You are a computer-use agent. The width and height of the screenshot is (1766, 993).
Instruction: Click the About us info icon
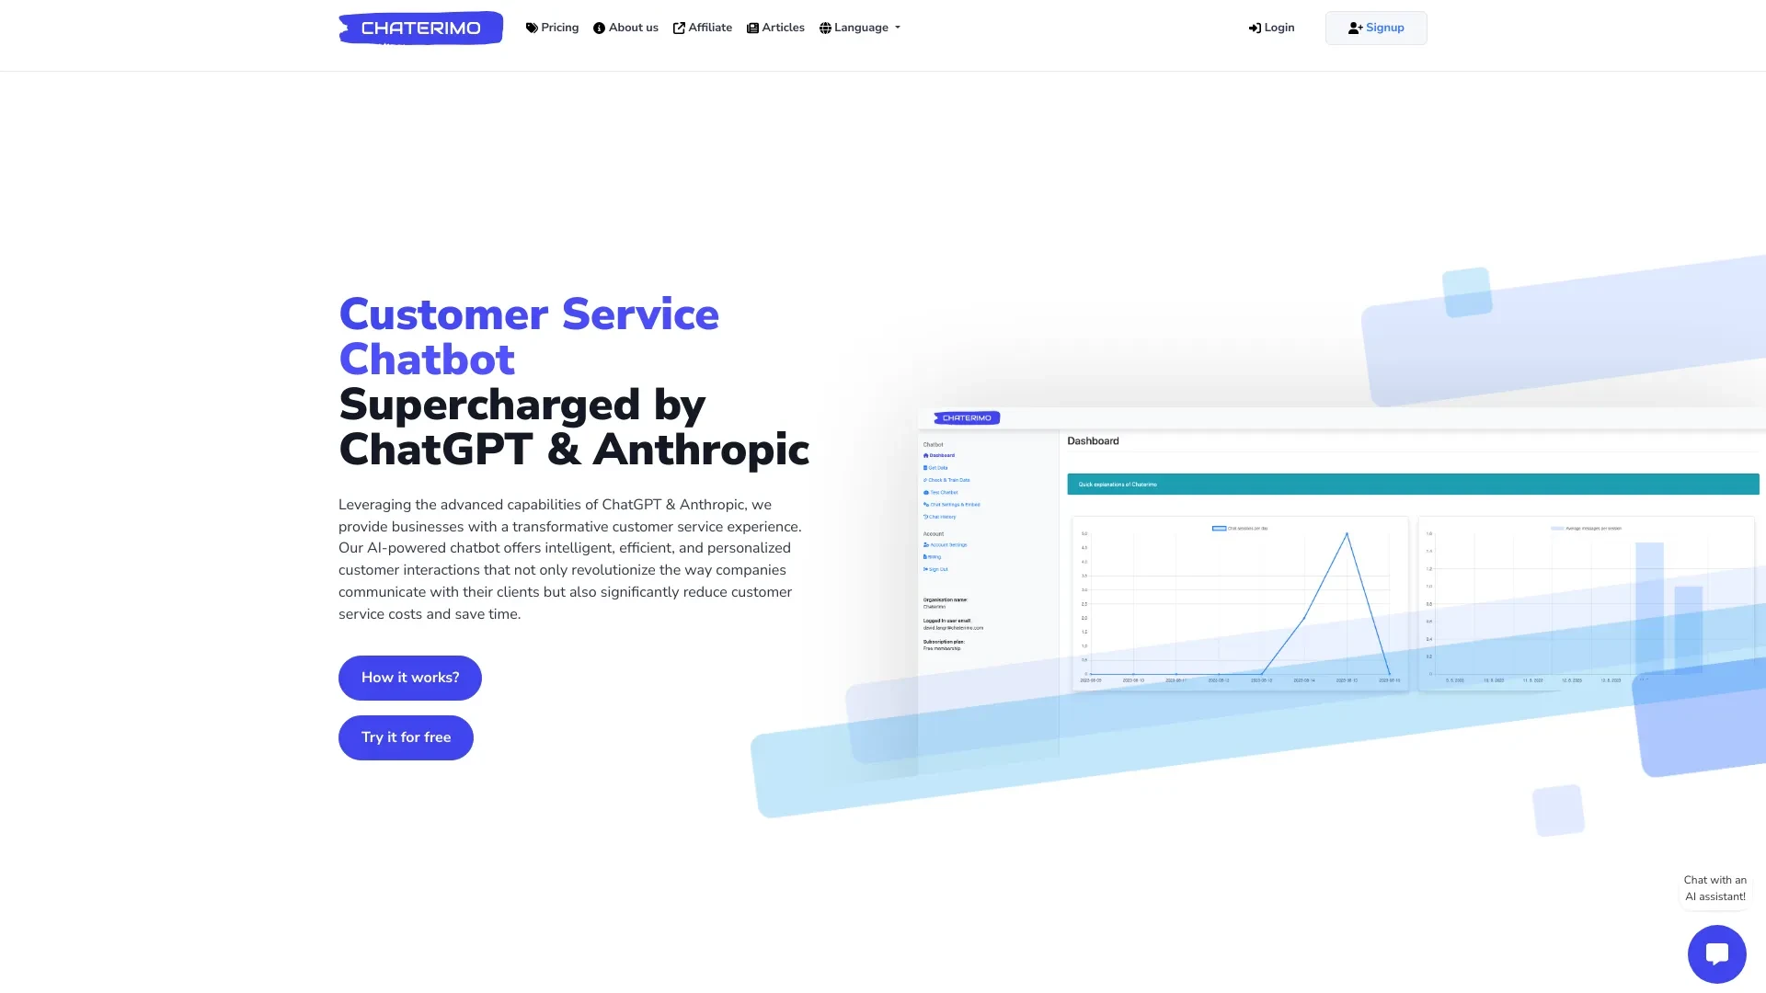pos(599,27)
